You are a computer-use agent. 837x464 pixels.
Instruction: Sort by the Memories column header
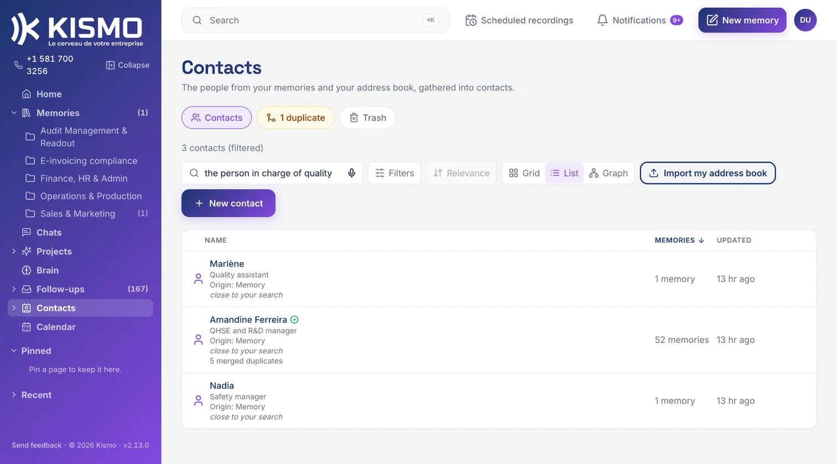(x=679, y=240)
